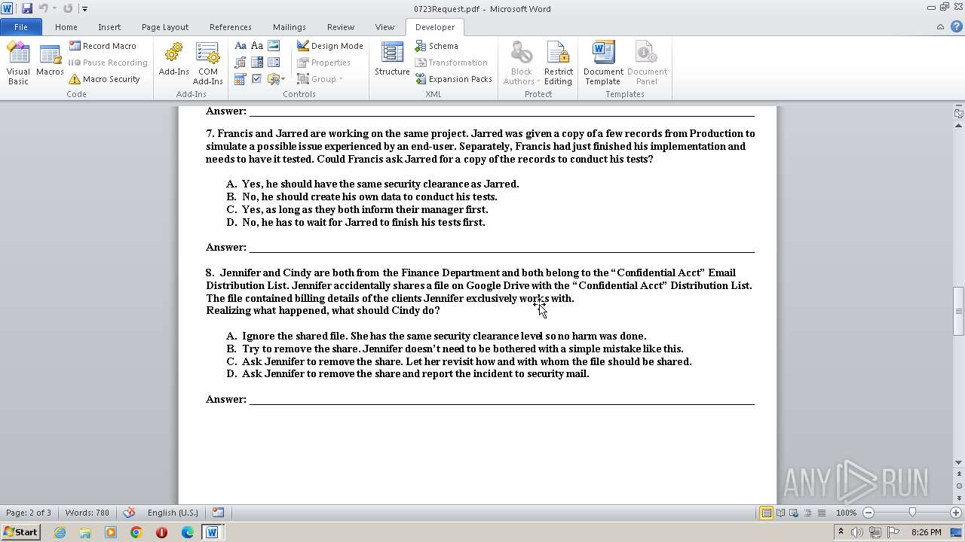The height and width of the screenshot is (542, 965).
Task: Click the Repeat/Redo button
Action: click(68, 9)
